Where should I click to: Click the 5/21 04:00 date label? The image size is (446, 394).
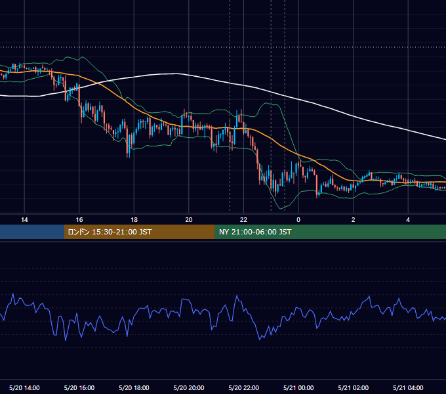408,387
